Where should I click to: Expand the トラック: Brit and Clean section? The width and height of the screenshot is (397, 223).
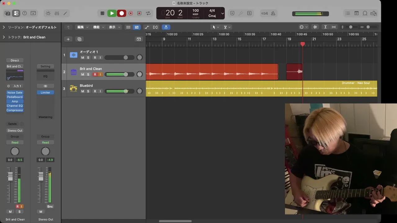(4, 37)
